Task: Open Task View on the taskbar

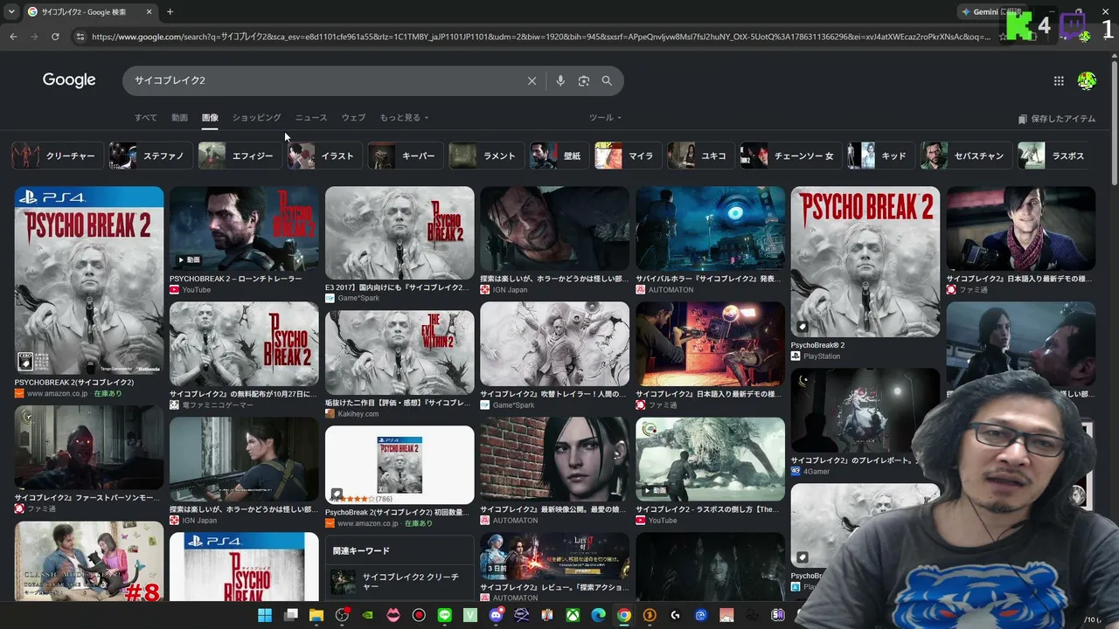Action: [291, 615]
